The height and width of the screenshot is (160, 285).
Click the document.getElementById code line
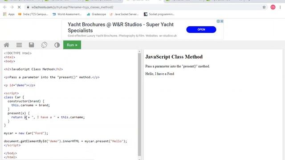[65, 141]
